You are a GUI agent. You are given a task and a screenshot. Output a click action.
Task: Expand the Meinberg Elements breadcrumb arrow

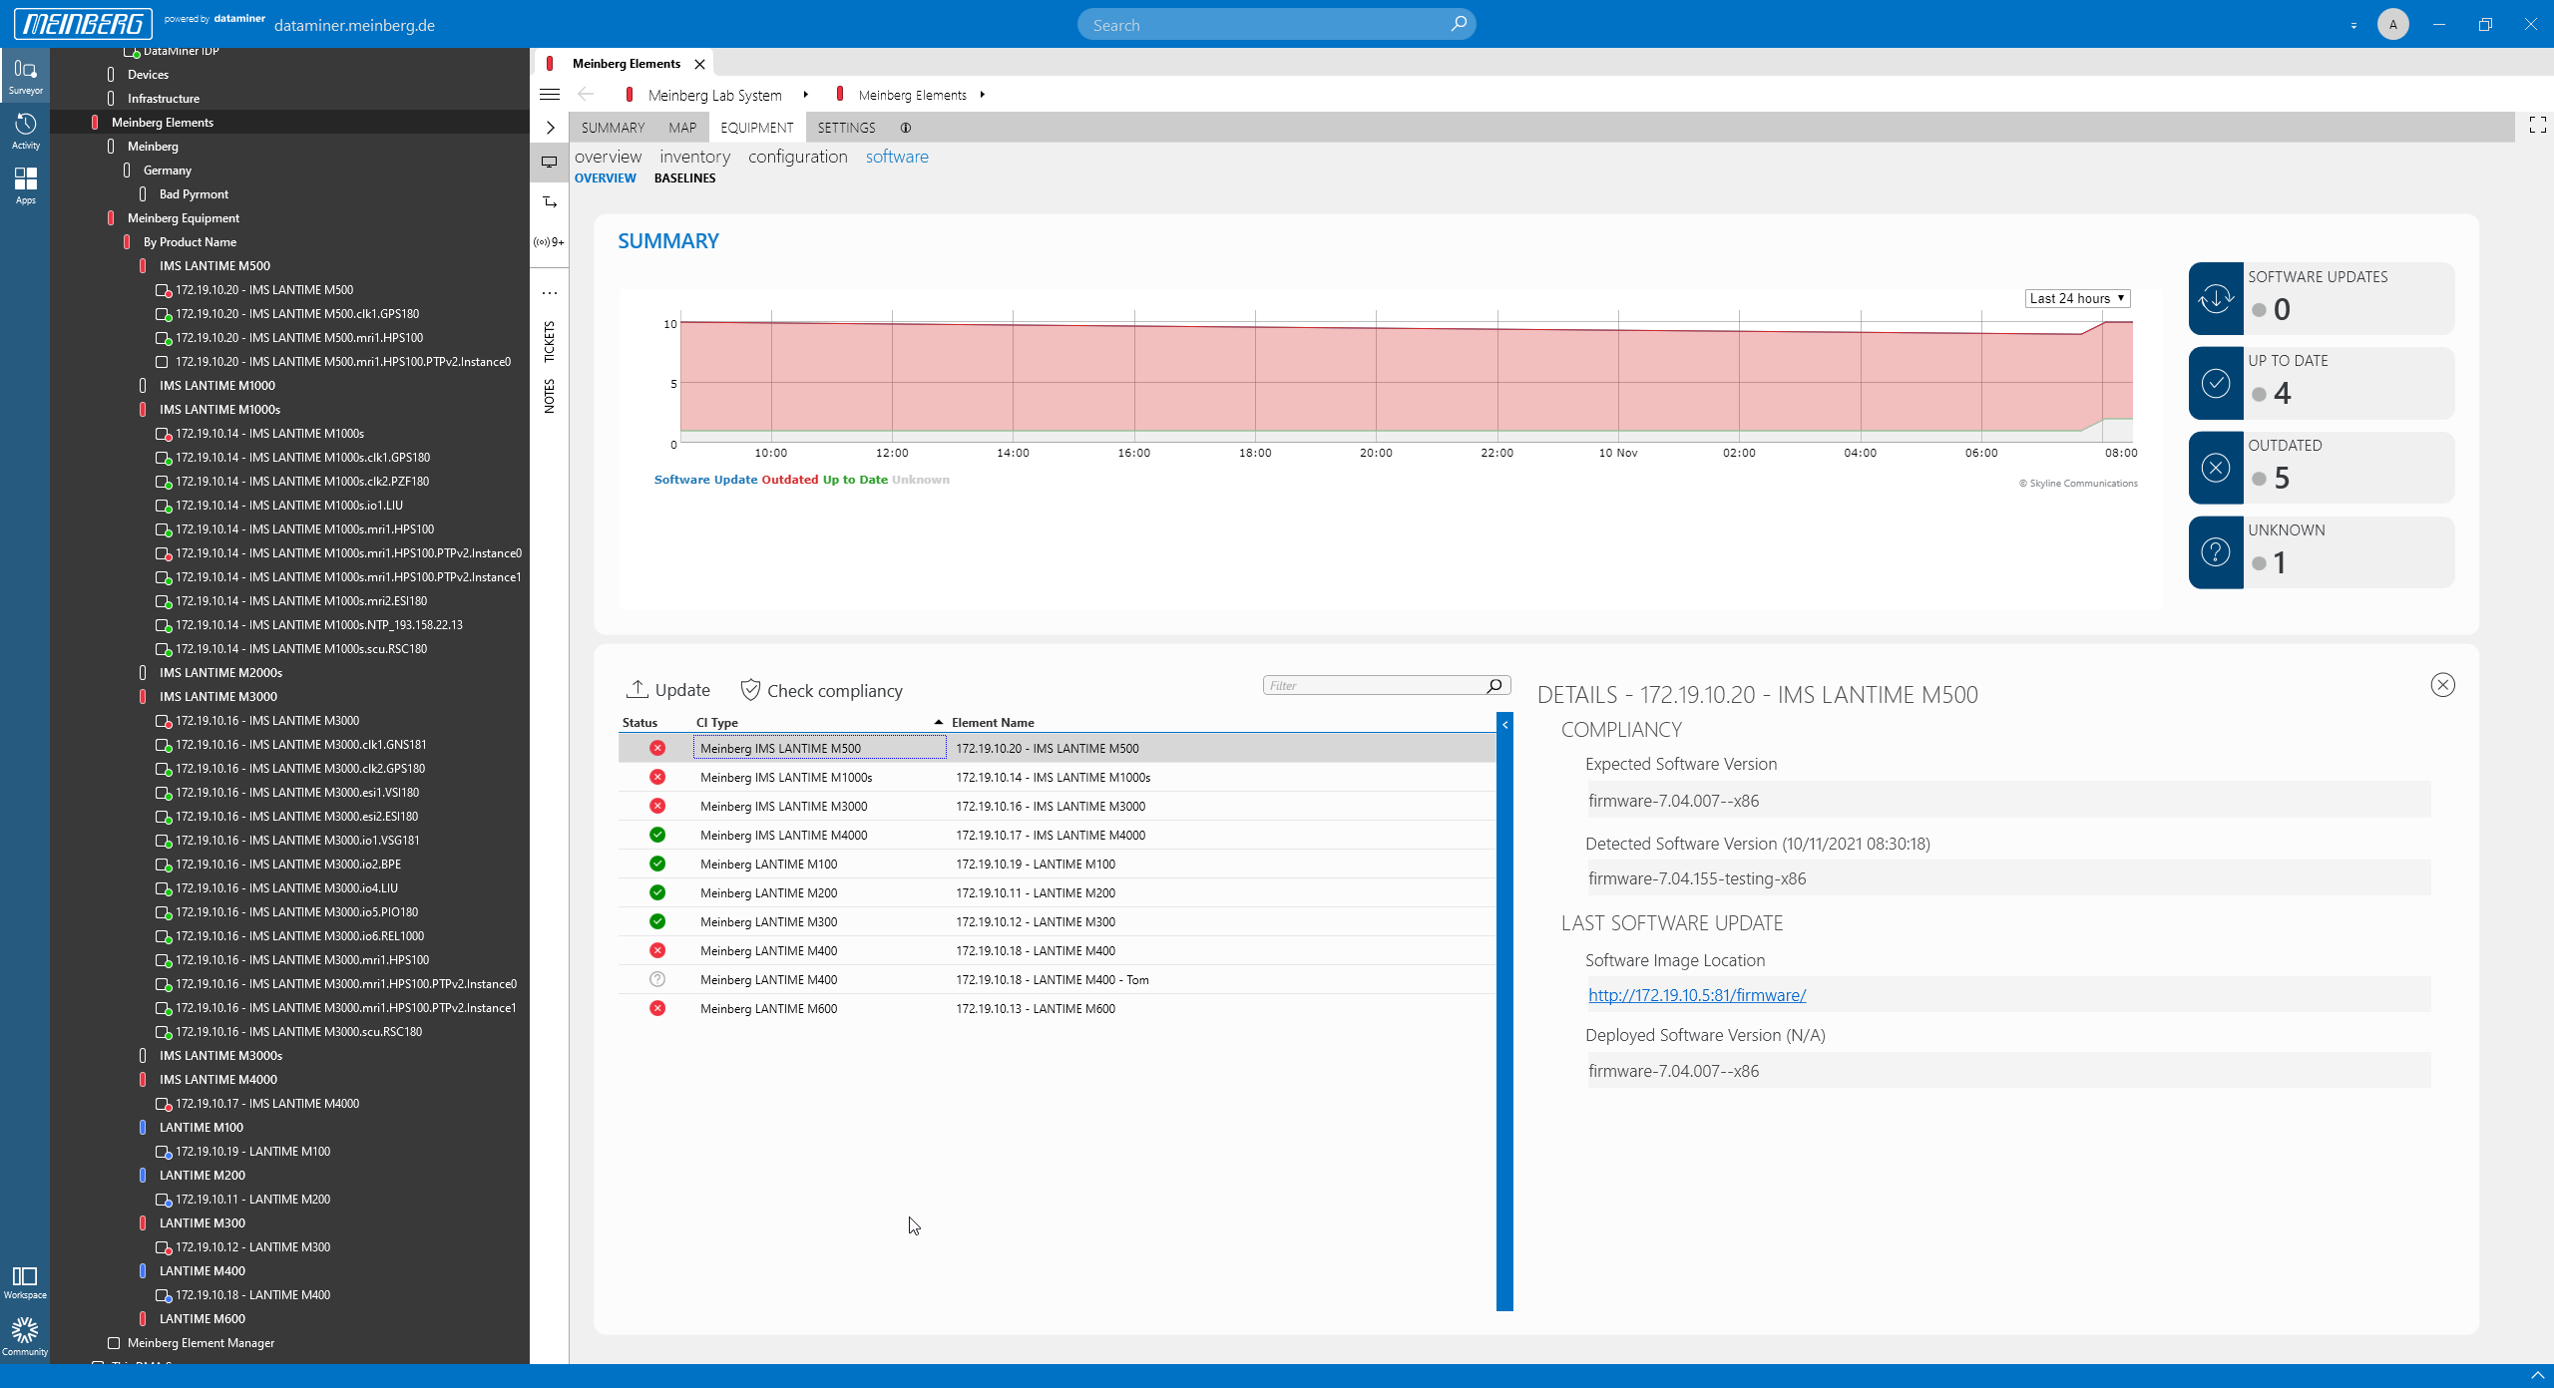983,95
